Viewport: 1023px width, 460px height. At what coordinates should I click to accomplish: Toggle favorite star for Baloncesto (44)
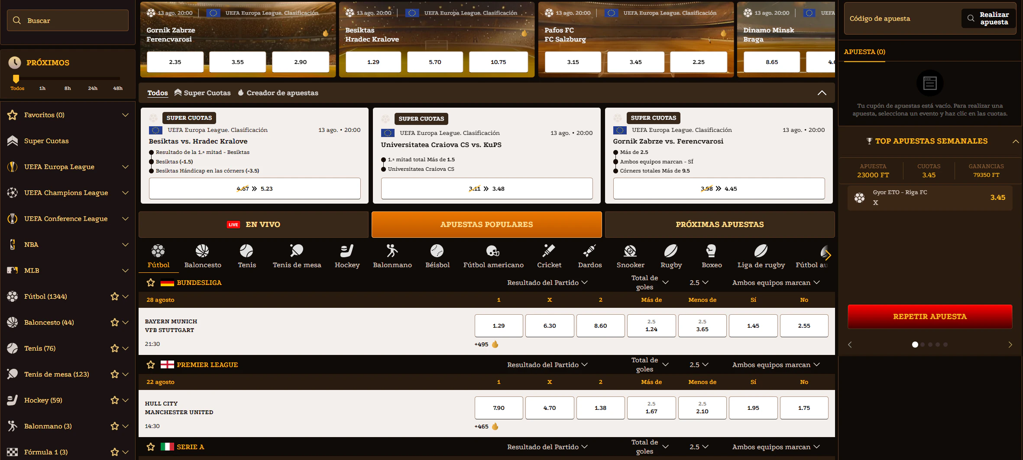pos(114,323)
